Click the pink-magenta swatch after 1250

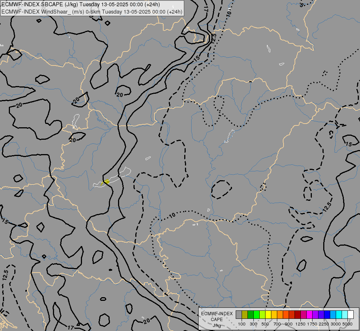tap(303, 315)
